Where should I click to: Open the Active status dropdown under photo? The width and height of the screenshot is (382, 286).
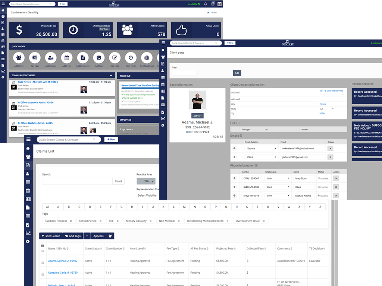tap(197, 116)
